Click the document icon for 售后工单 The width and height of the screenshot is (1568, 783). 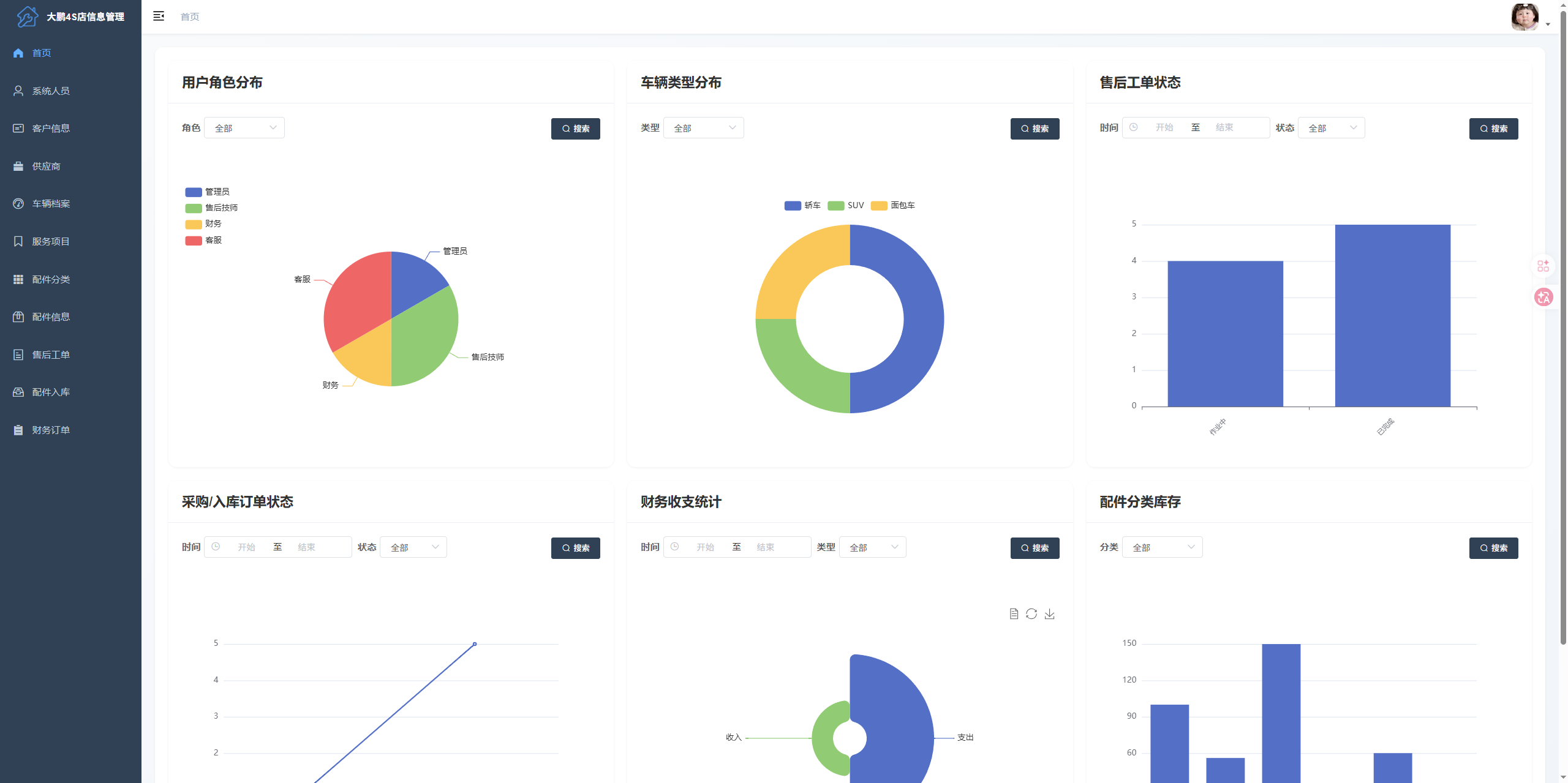18,354
